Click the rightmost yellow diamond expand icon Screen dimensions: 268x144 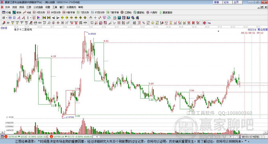[x=85, y=18]
